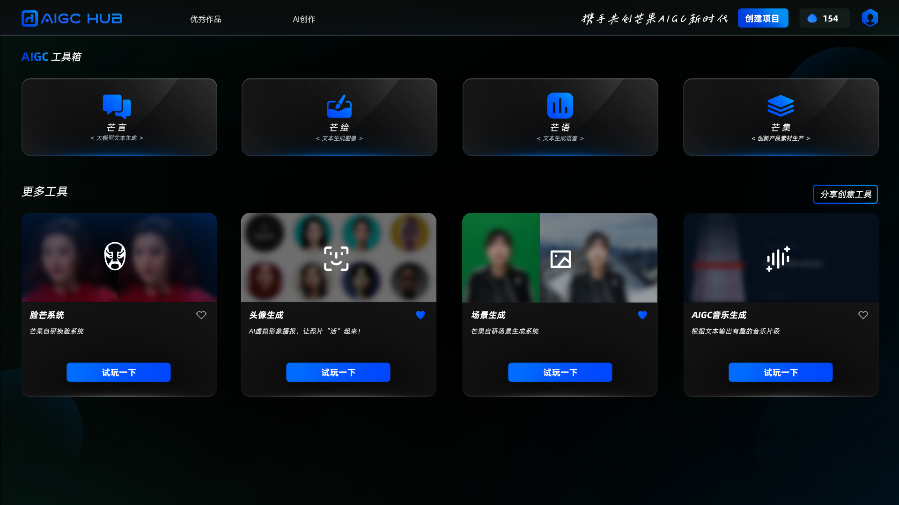The height and width of the screenshot is (505, 899).
Task: Favorite AIGC音乐生成 with the heart
Action: (x=863, y=315)
